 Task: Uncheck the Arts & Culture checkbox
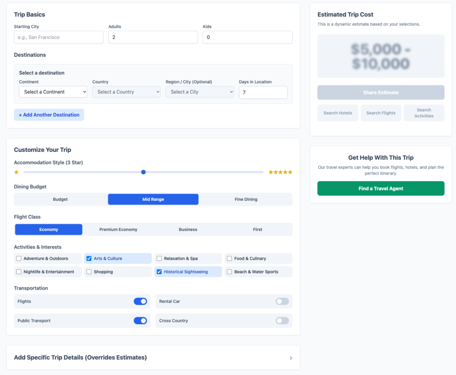coord(89,259)
